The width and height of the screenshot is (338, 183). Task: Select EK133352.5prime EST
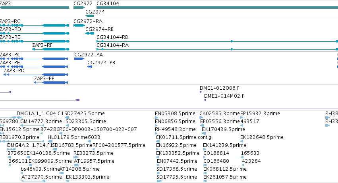[157, 157]
